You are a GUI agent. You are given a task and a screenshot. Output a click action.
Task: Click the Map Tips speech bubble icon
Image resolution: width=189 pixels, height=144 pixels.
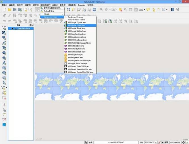pyautogui.click(x=148, y=10)
